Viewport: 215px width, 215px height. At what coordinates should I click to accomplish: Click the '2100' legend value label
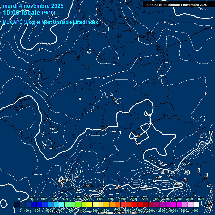click(x=139, y=211)
